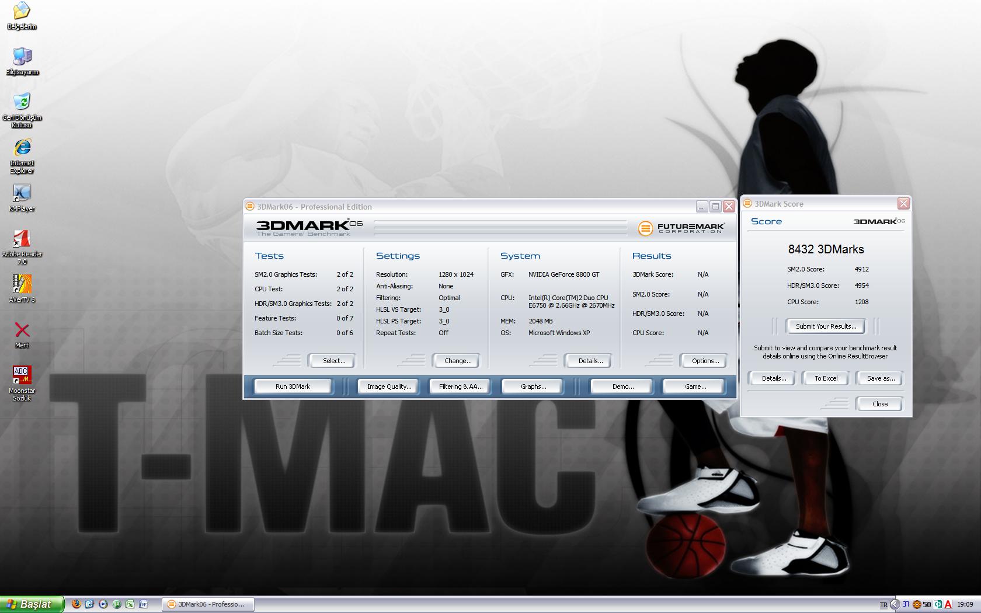Viewport: 981px width, 613px height.
Task: Open the TR language bar selector
Action: click(x=883, y=605)
